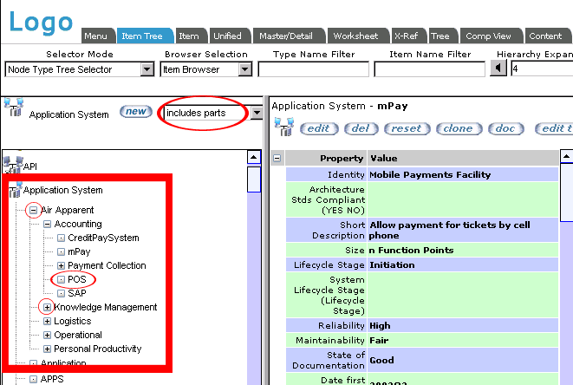Click the mPay application system header icon
573x385 pixels.
tap(283, 127)
